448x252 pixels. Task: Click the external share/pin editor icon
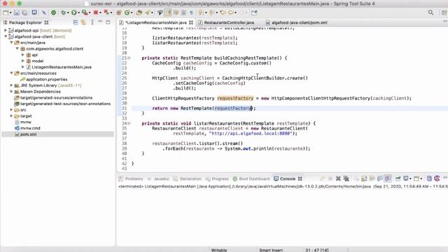coord(254,13)
